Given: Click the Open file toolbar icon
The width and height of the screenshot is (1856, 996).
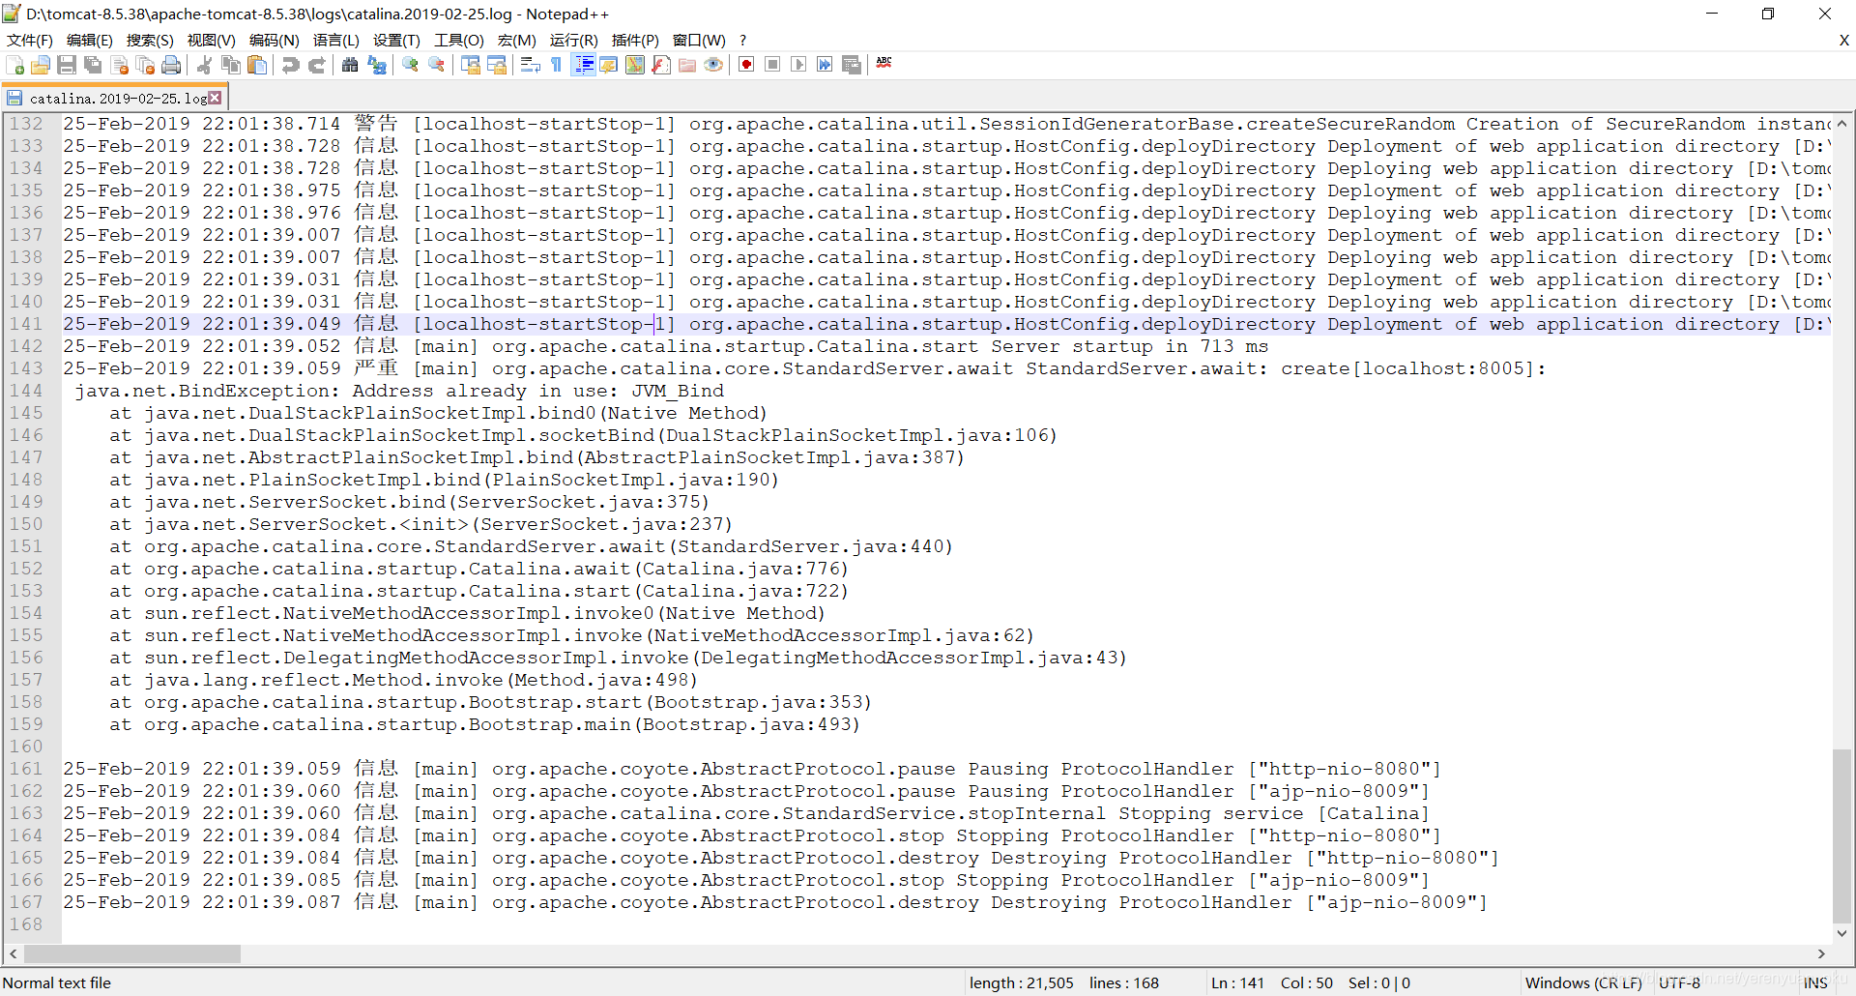Looking at the screenshot, I should (41, 65).
